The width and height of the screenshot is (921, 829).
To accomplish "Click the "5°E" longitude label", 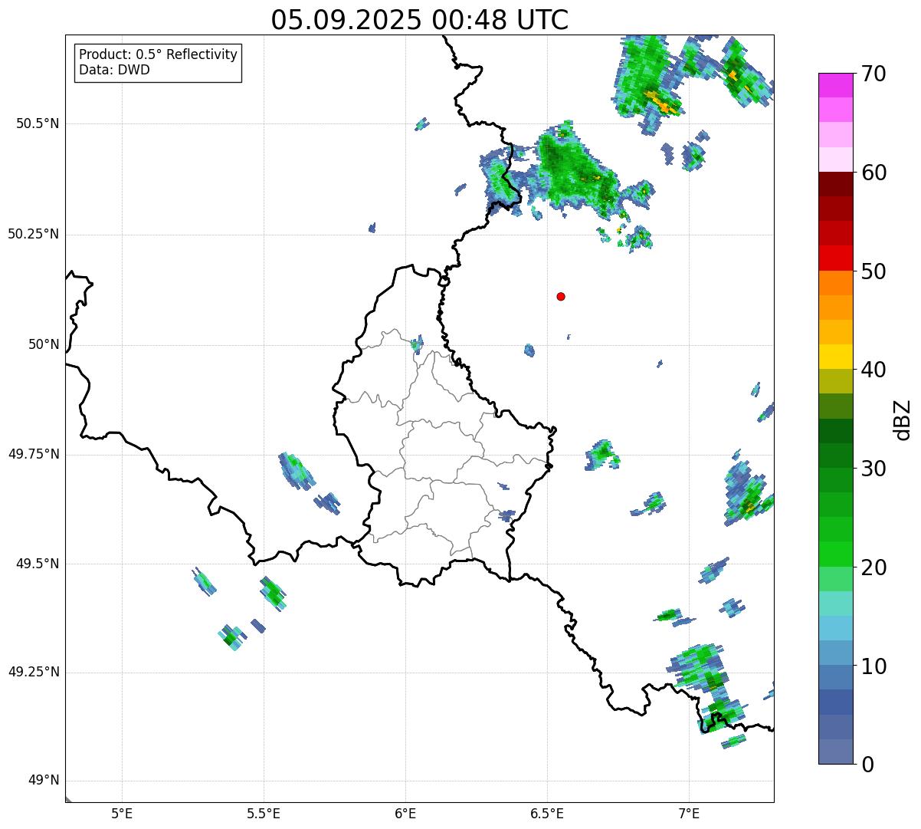I will click(122, 813).
